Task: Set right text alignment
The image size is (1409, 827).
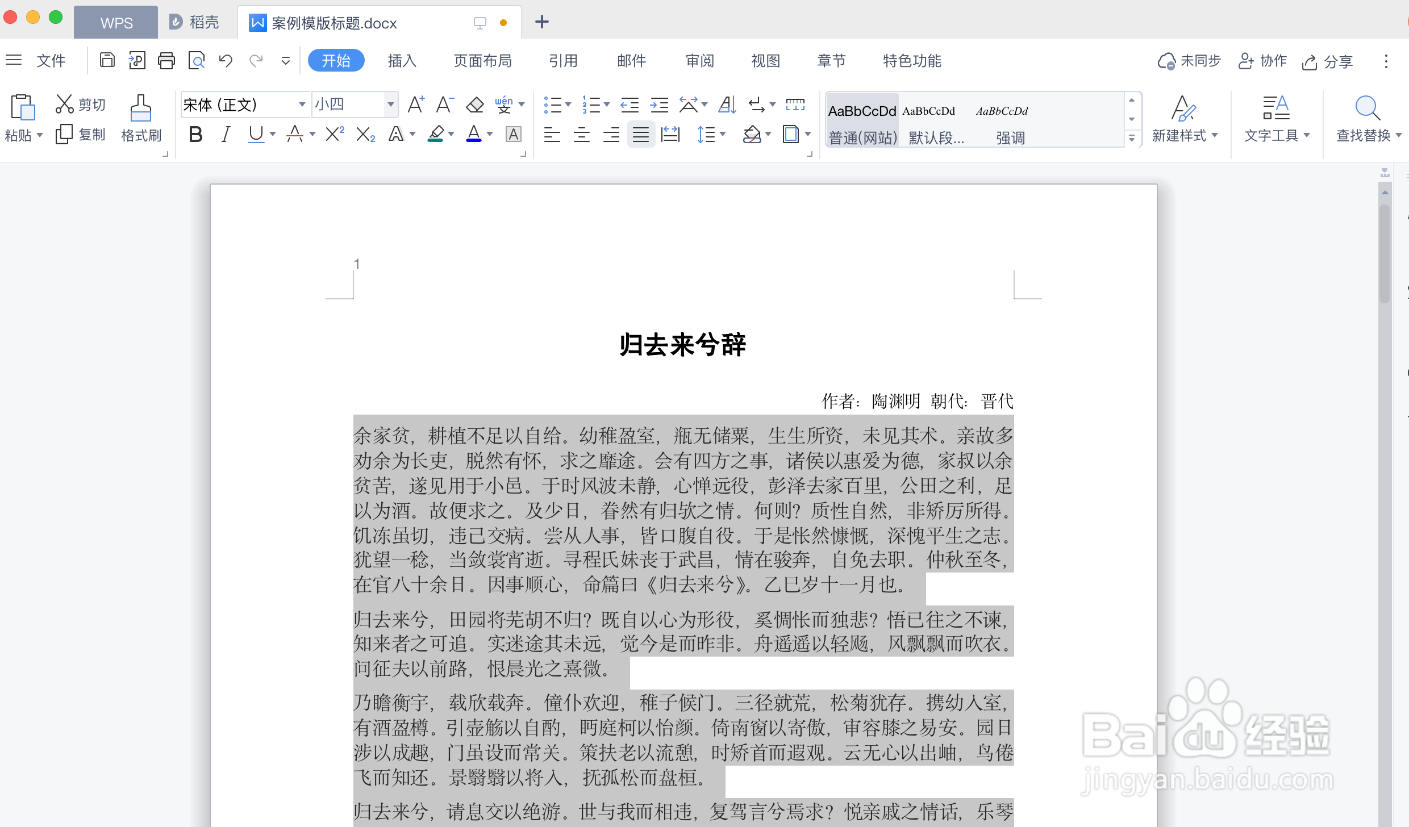Action: click(611, 135)
